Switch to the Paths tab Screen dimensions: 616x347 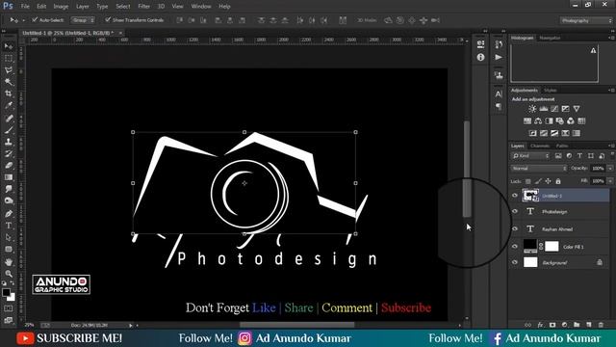(562, 146)
